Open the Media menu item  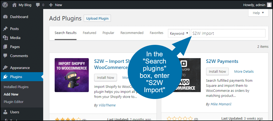22,38
